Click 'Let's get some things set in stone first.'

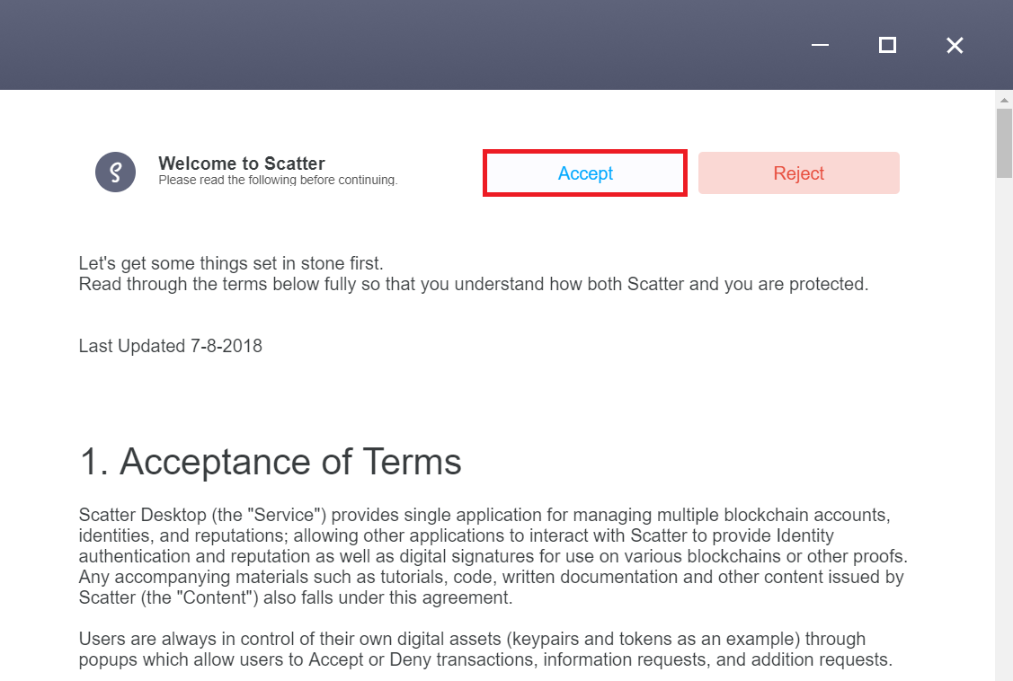pos(231,263)
